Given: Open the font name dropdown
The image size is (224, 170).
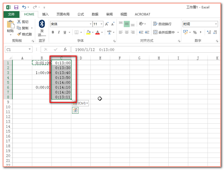Looking at the screenshot, I should pyautogui.click(x=90, y=24).
